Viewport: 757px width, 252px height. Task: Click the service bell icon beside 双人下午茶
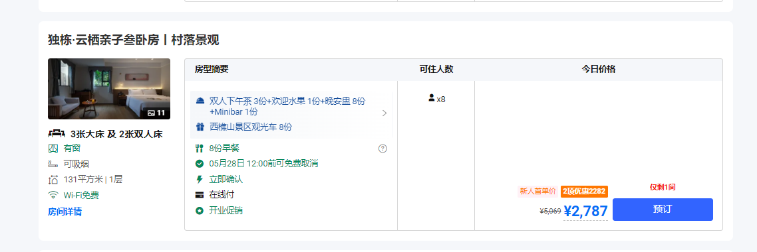coord(200,101)
